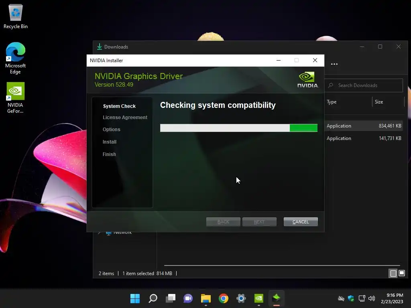Open Task View on the taskbar

171,298
